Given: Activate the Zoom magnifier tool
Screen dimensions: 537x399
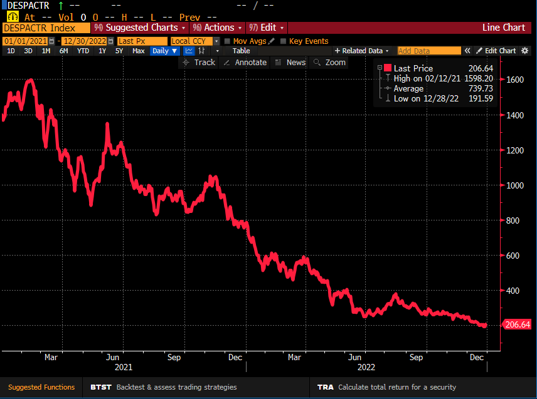Looking at the screenshot, I should pos(329,62).
